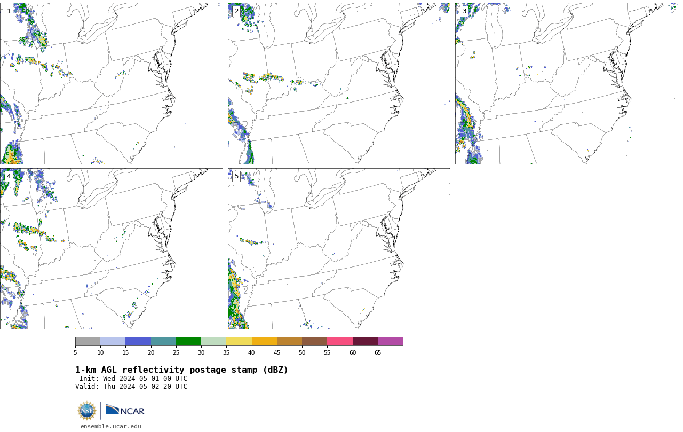Viewport: 683px width, 432px height.
Task: Open ensemble member 2 reflectivity map
Action: coord(339,83)
